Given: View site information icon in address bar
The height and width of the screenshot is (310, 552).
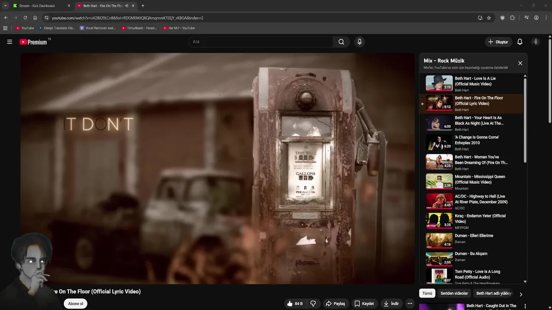Looking at the screenshot, I should [47, 18].
